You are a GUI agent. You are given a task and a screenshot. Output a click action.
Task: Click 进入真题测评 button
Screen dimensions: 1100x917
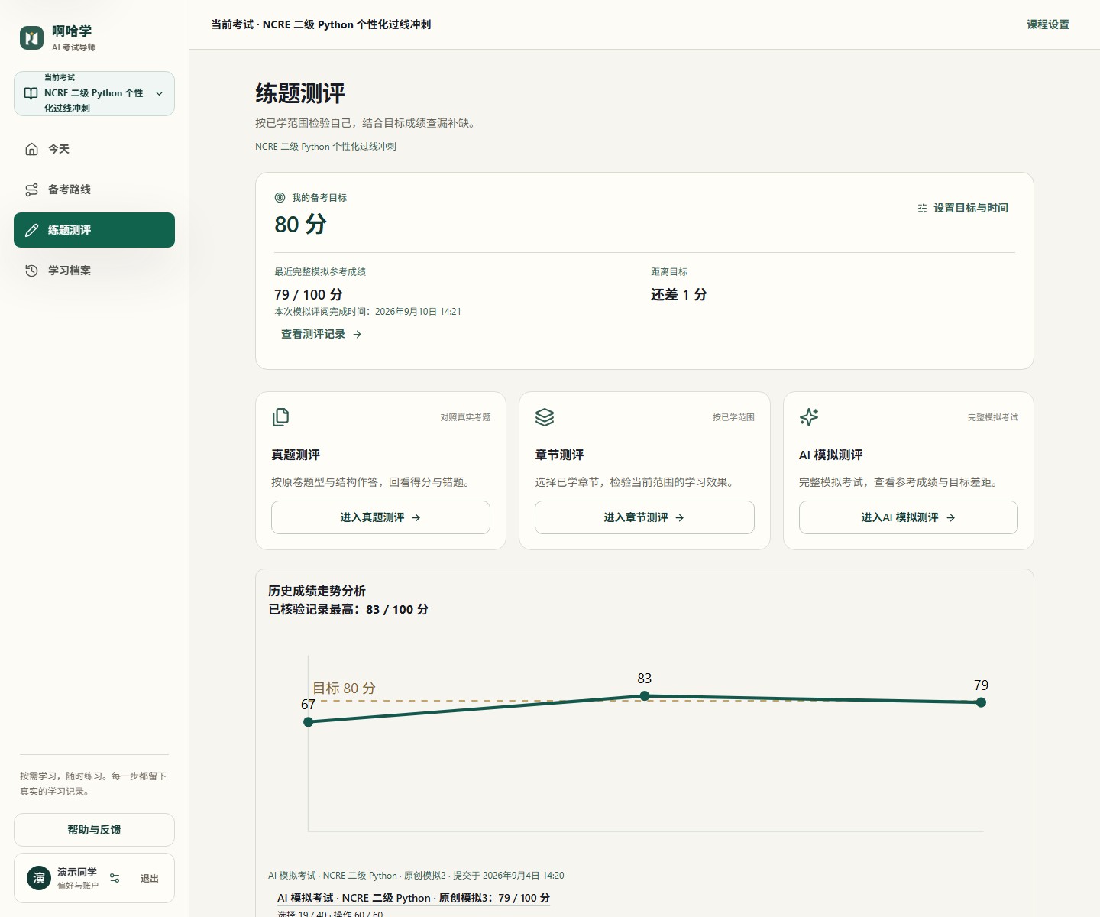[380, 517]
